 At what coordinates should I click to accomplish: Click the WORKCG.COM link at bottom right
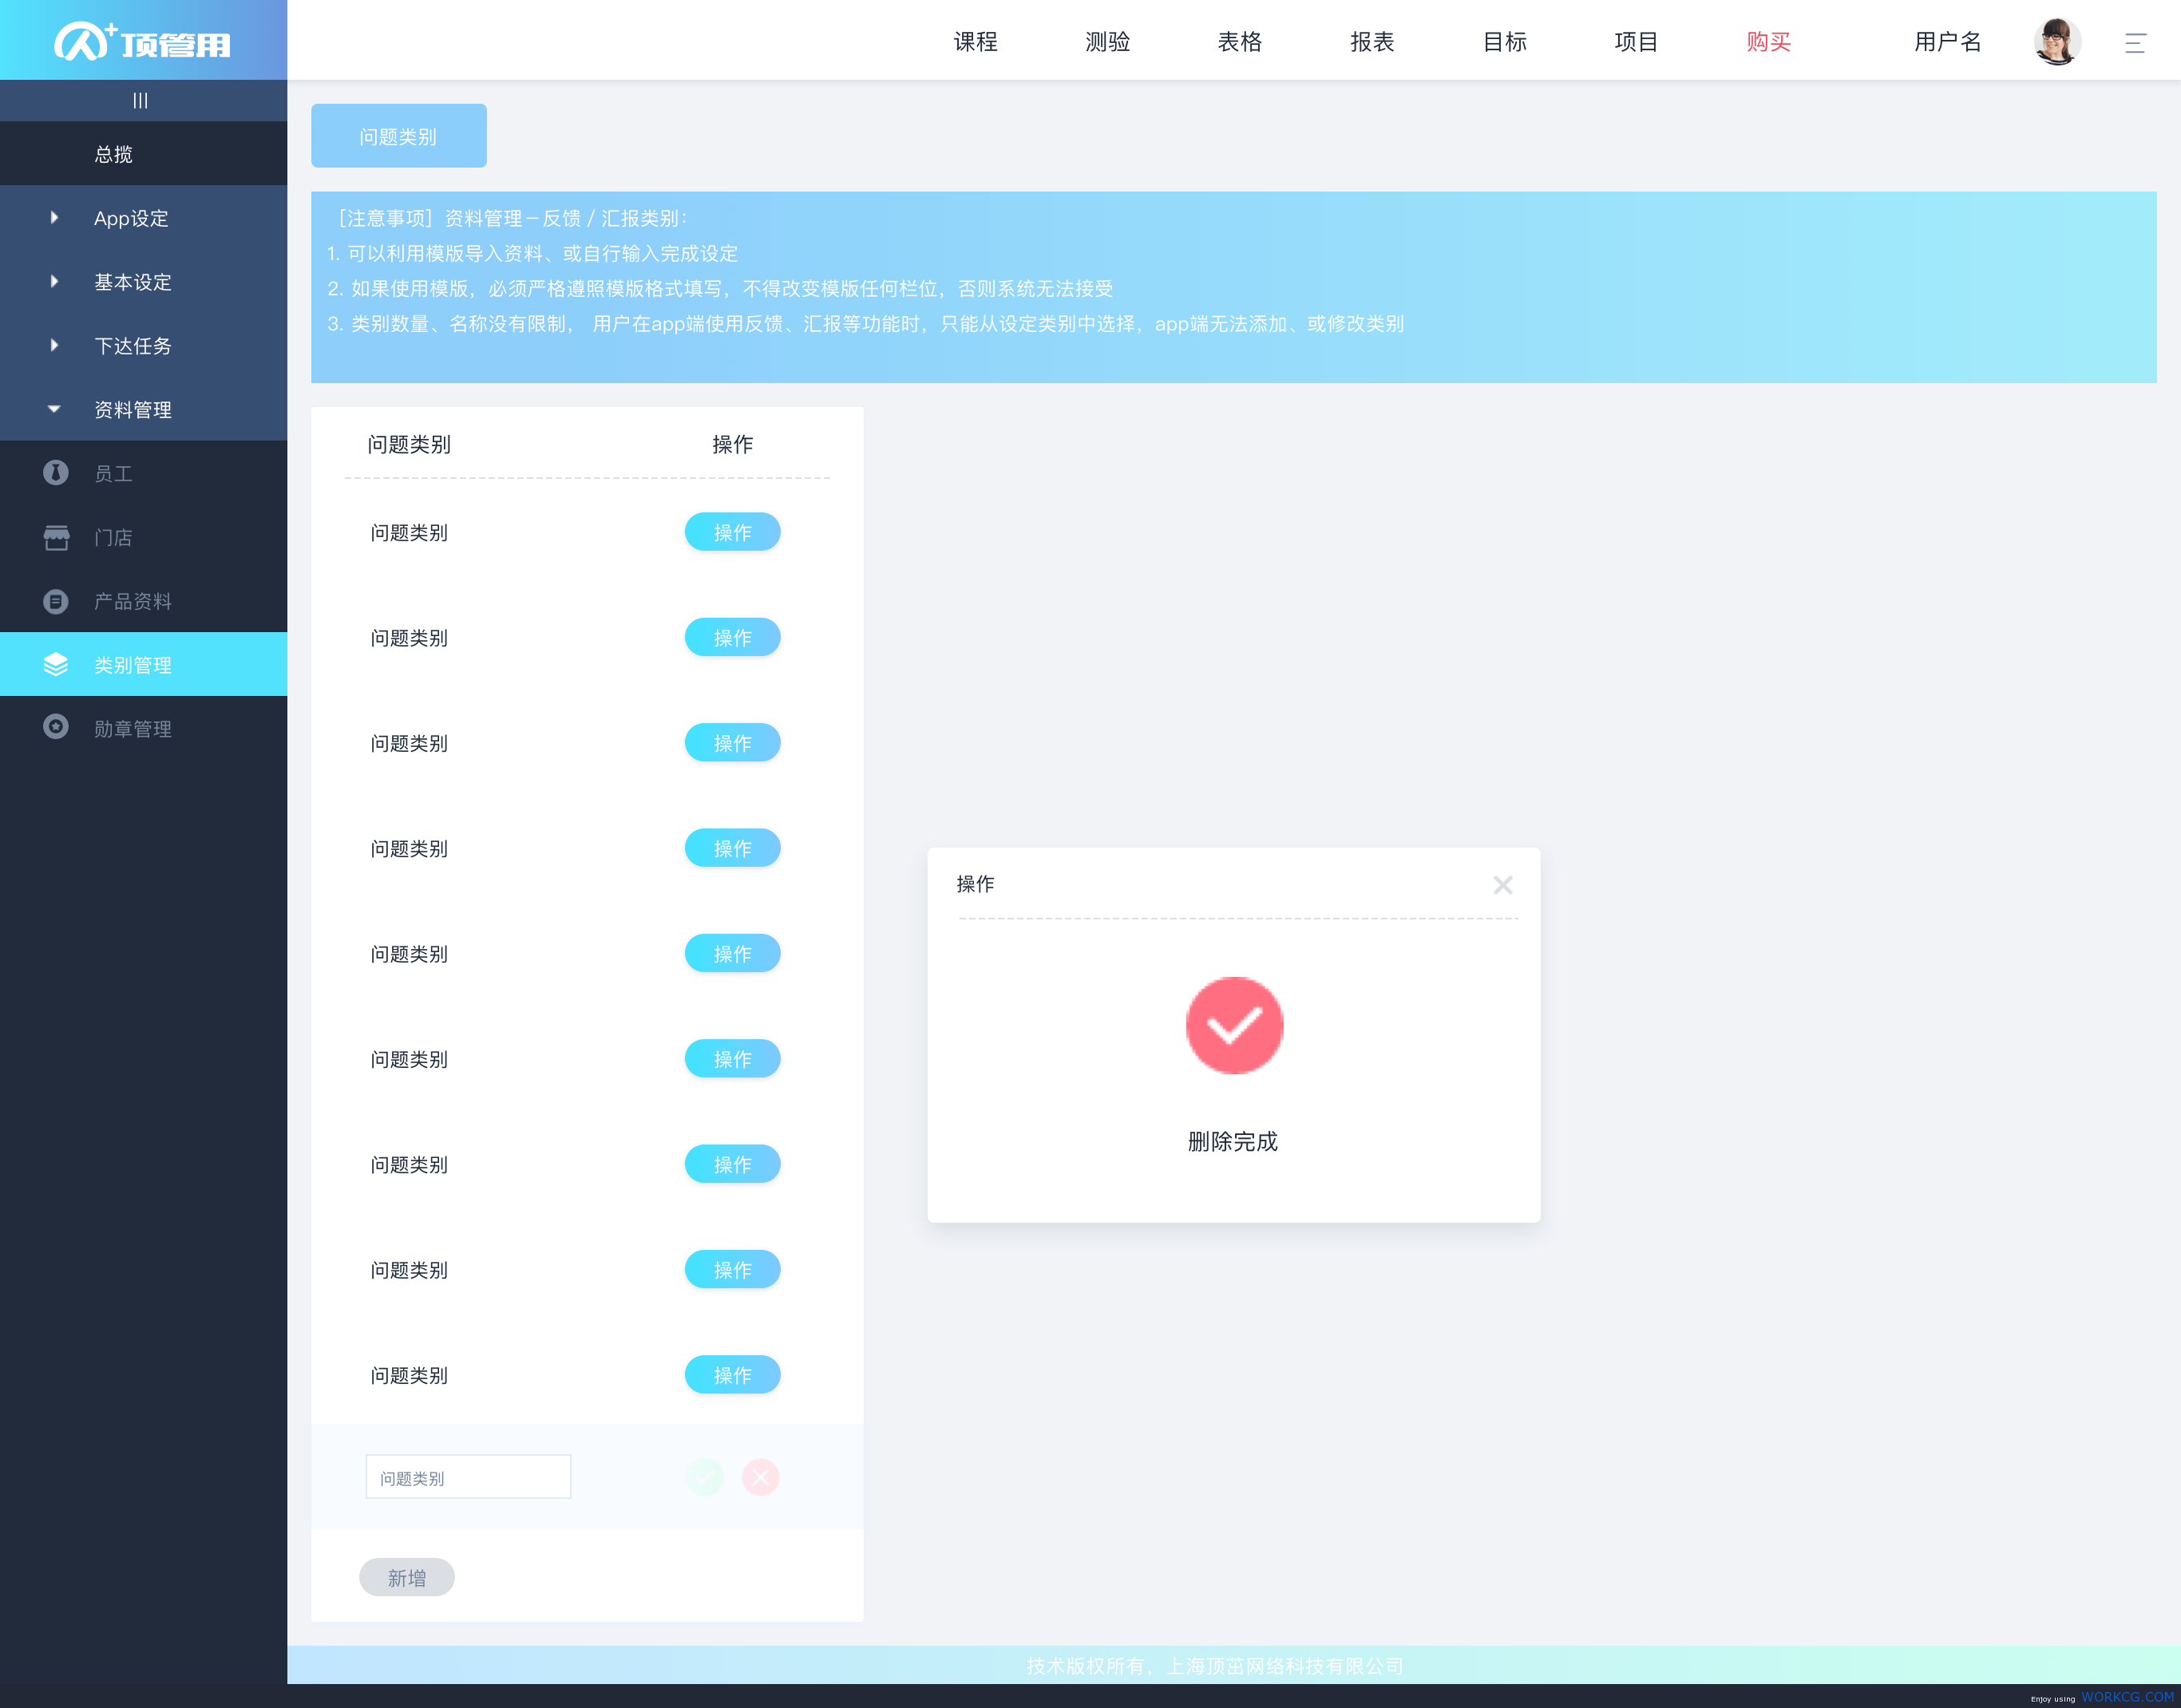pyautogui.click(x=2128, y=1697)
